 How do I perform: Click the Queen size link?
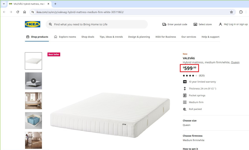point(235,63)
